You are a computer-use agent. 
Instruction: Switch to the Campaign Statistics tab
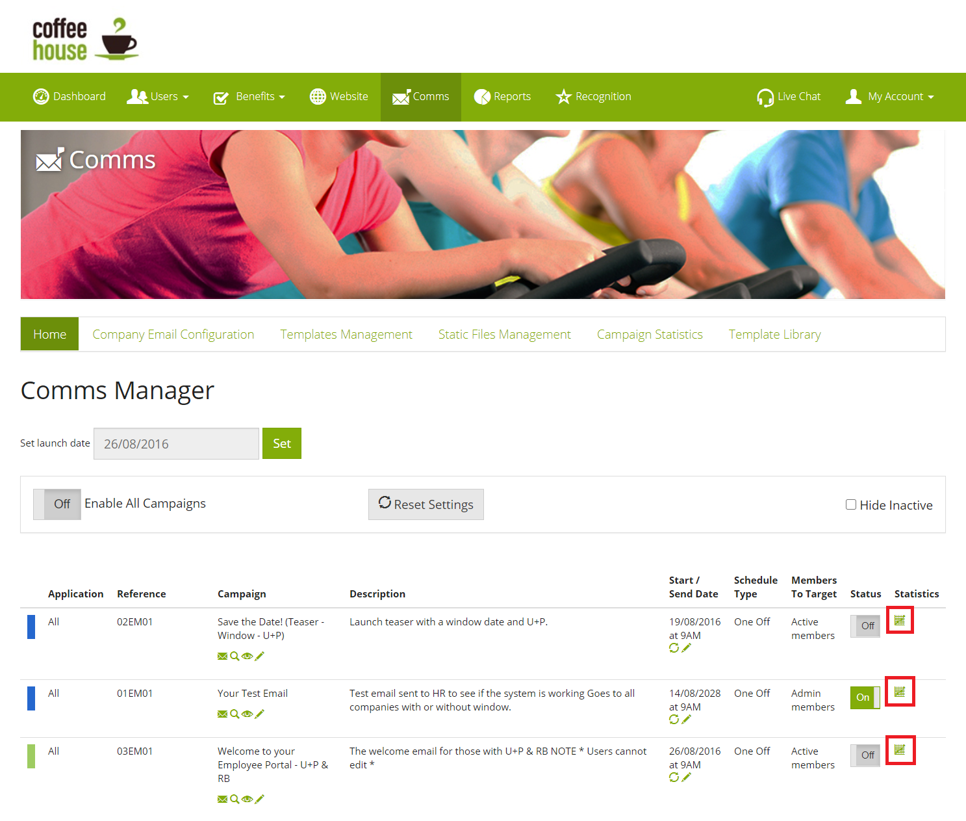pos(650,334)
